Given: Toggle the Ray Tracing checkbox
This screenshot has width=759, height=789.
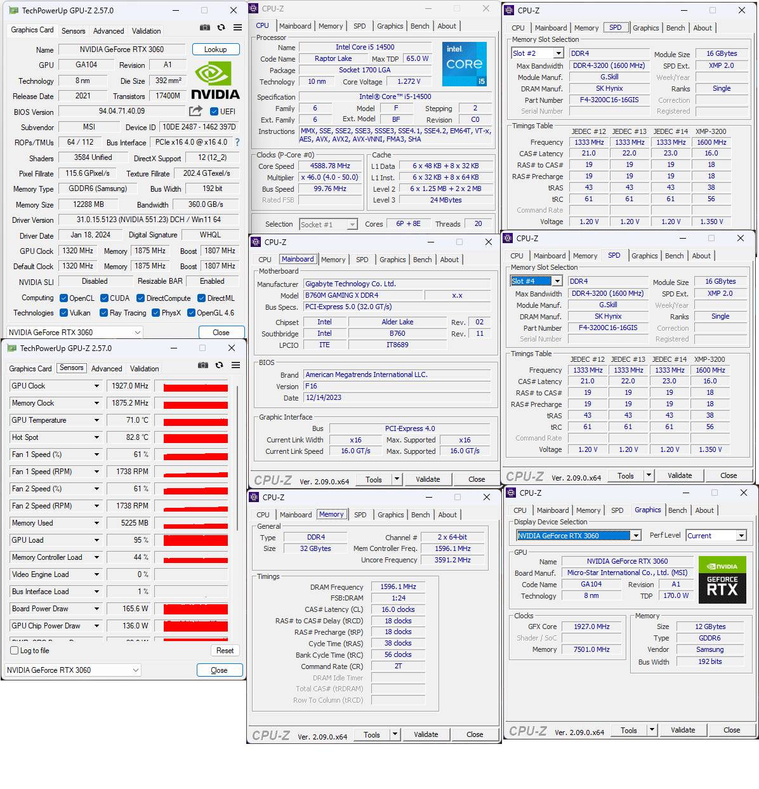Looking at the screenshot, I should point(104,313).
